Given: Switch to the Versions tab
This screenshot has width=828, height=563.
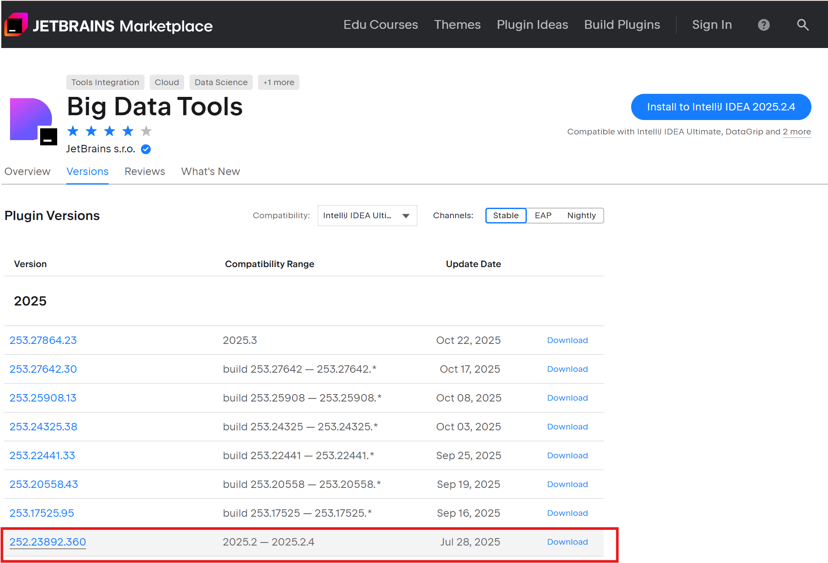Looking at the screenshot, I should pyautogui.click(x=87, y=172).
